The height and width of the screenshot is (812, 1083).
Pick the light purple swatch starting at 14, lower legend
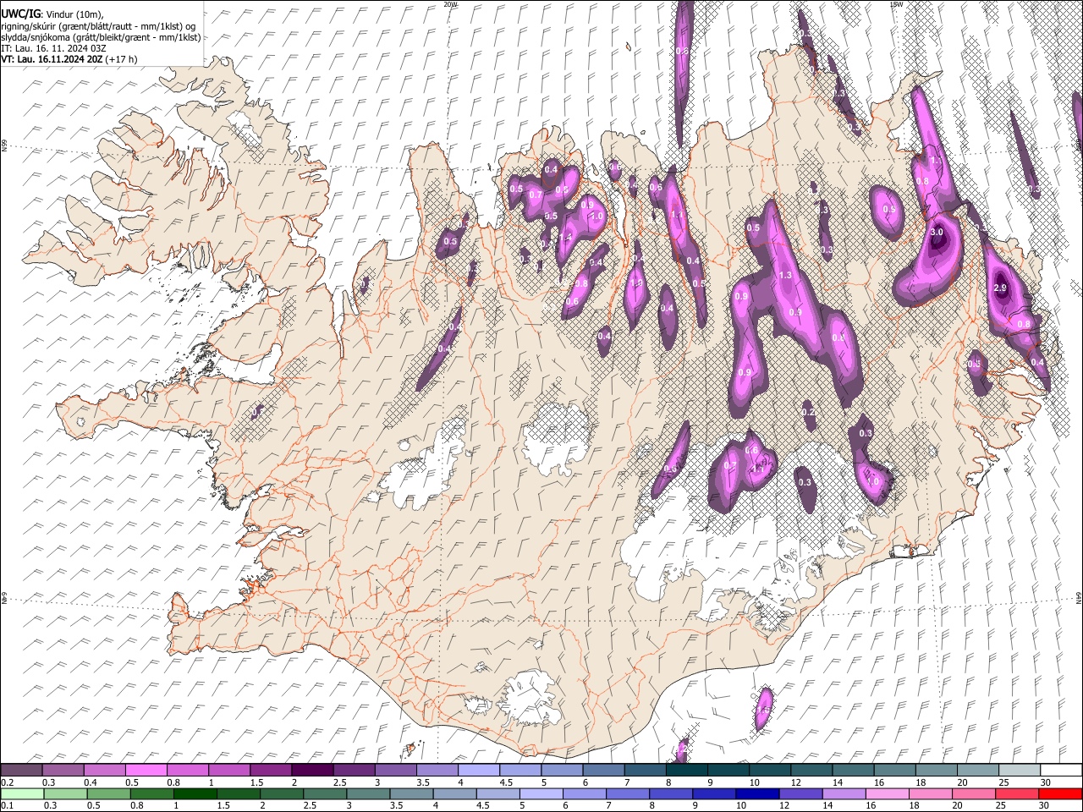click(844, 793)
